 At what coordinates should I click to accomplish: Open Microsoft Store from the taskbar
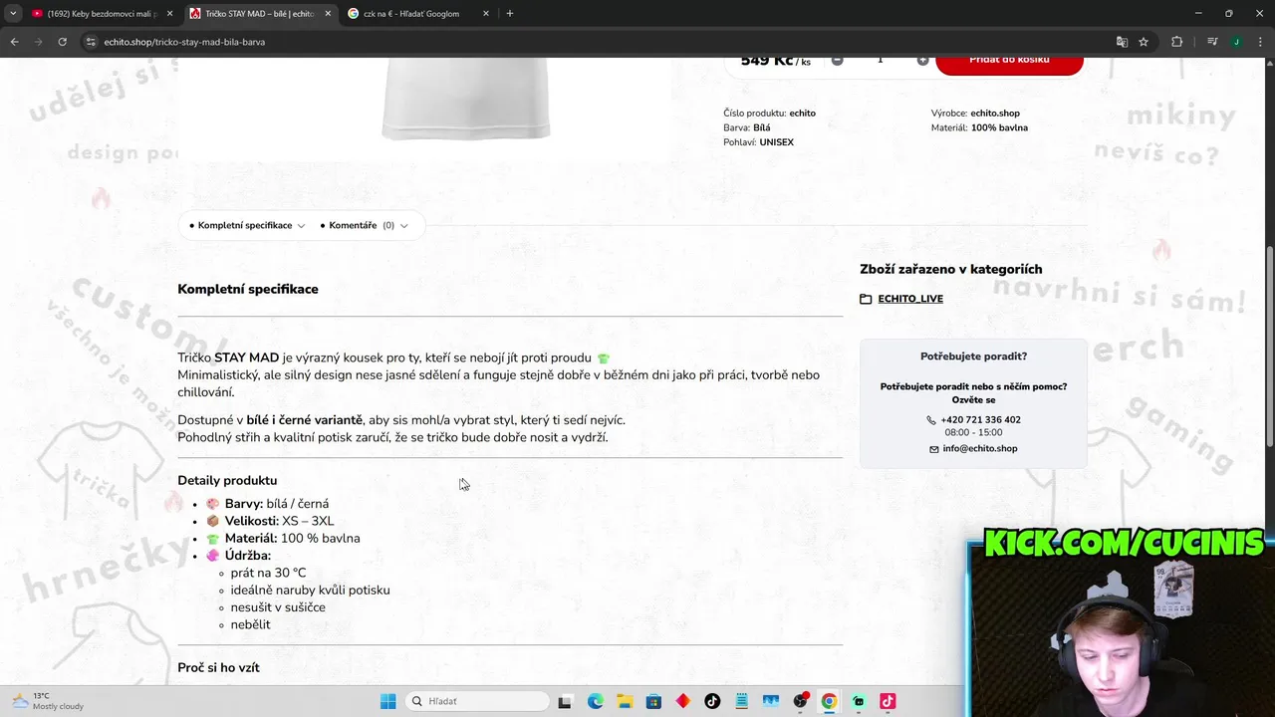[653, 701]
